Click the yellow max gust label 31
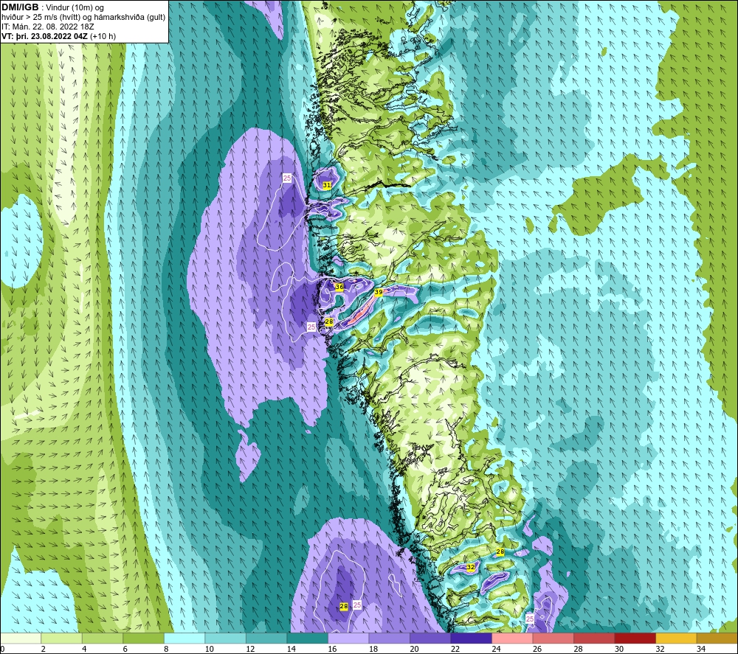Screen dimensions: 738x654 pos(327,185)
